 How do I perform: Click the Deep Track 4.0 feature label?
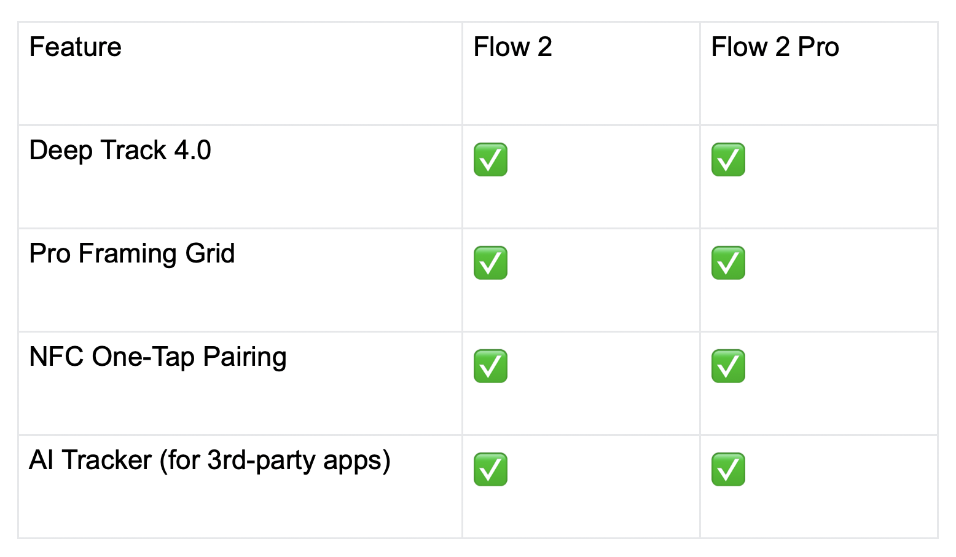(x=120, y=151)
